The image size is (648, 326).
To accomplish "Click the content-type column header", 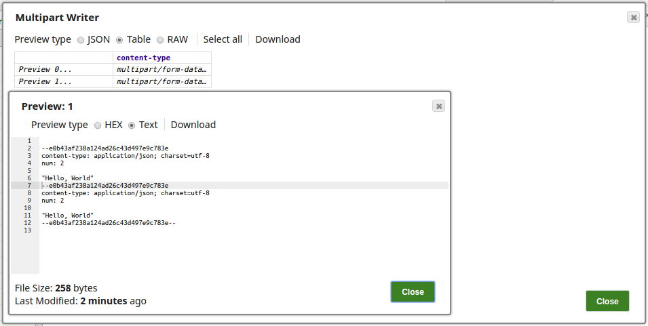I will click(143, 58).
